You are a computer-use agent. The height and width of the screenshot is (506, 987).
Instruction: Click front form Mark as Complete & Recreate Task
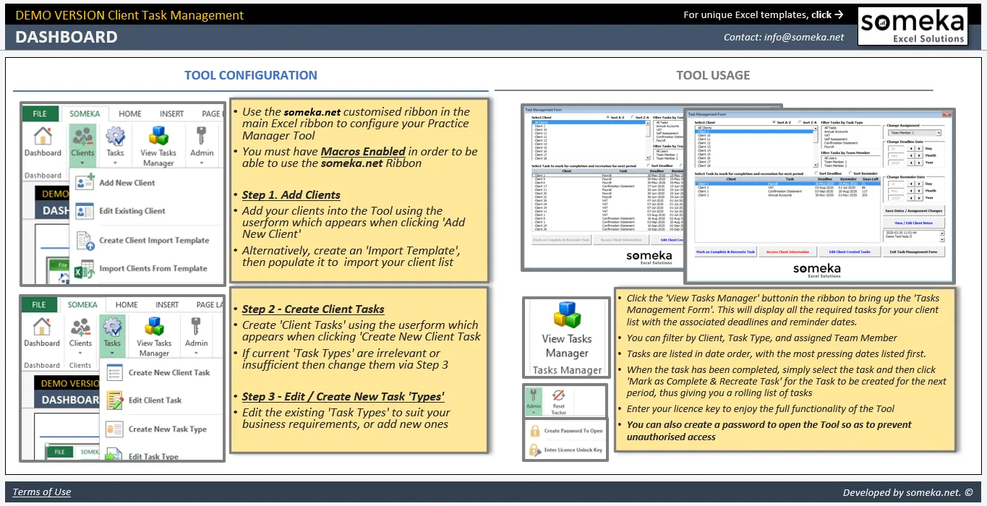point(726,252)
